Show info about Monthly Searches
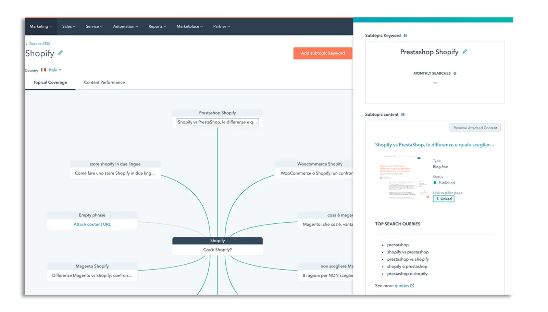 455,74
